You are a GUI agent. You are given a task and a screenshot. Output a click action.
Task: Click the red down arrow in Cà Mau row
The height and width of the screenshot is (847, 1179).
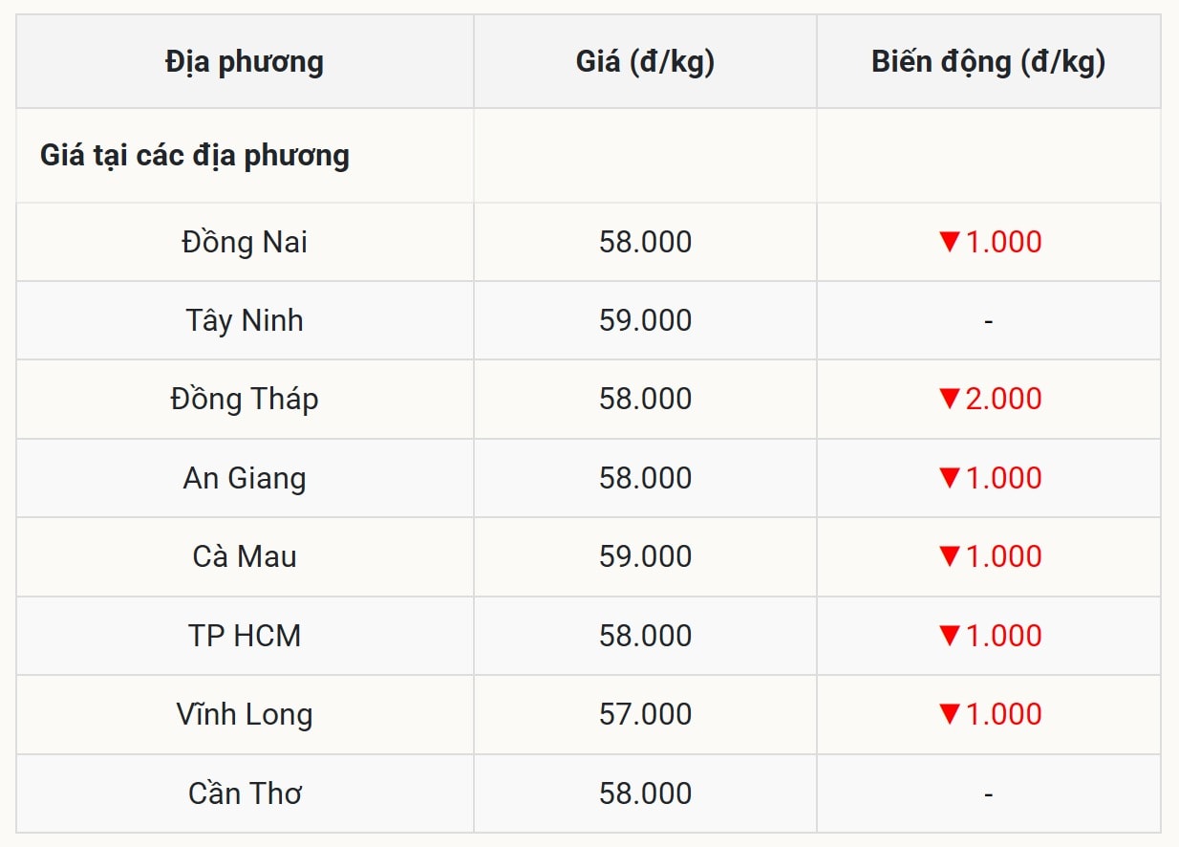[949, 556]
